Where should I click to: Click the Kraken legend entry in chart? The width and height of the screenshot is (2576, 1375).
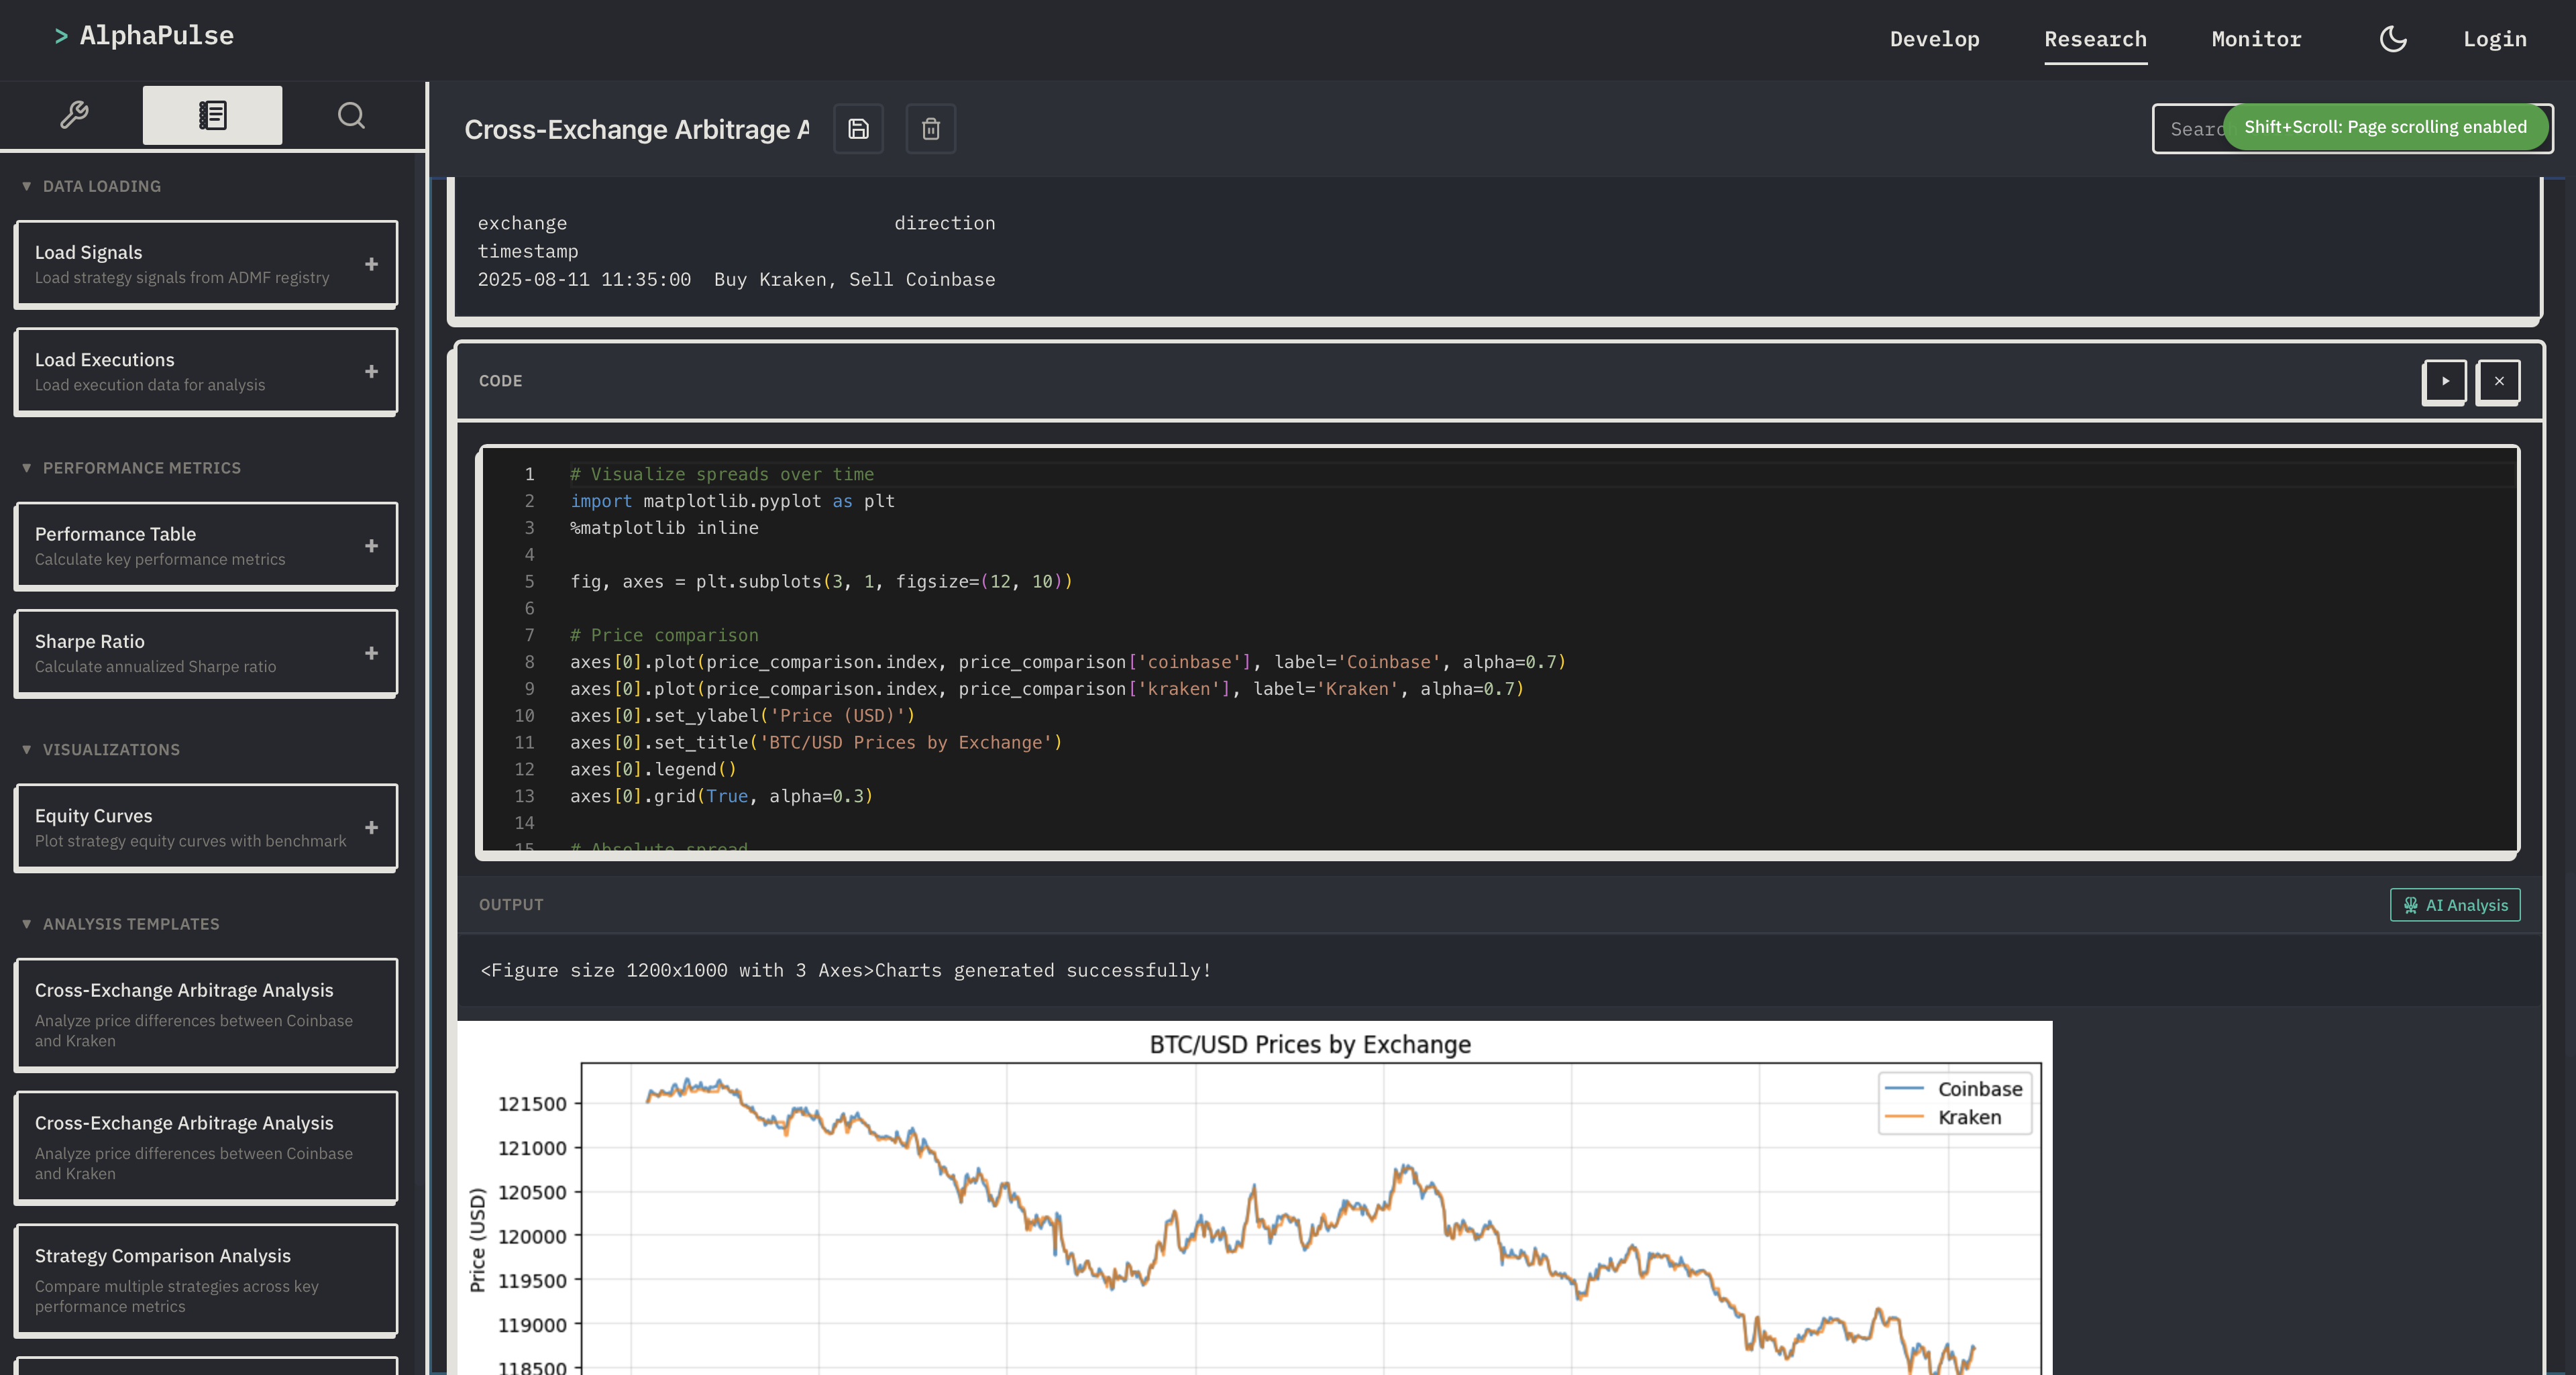tap(1943, 1117)
